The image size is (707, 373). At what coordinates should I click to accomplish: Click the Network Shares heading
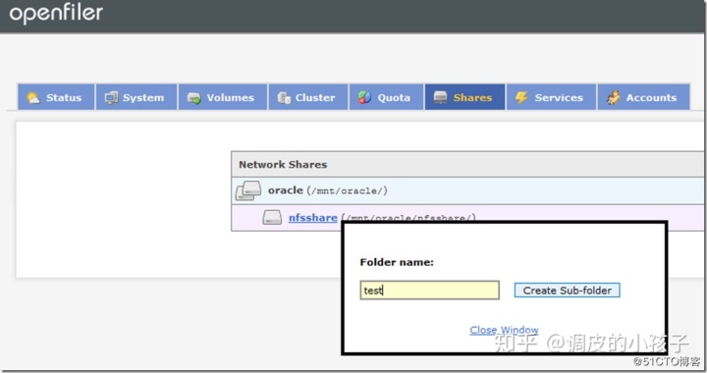coord(283,165)
